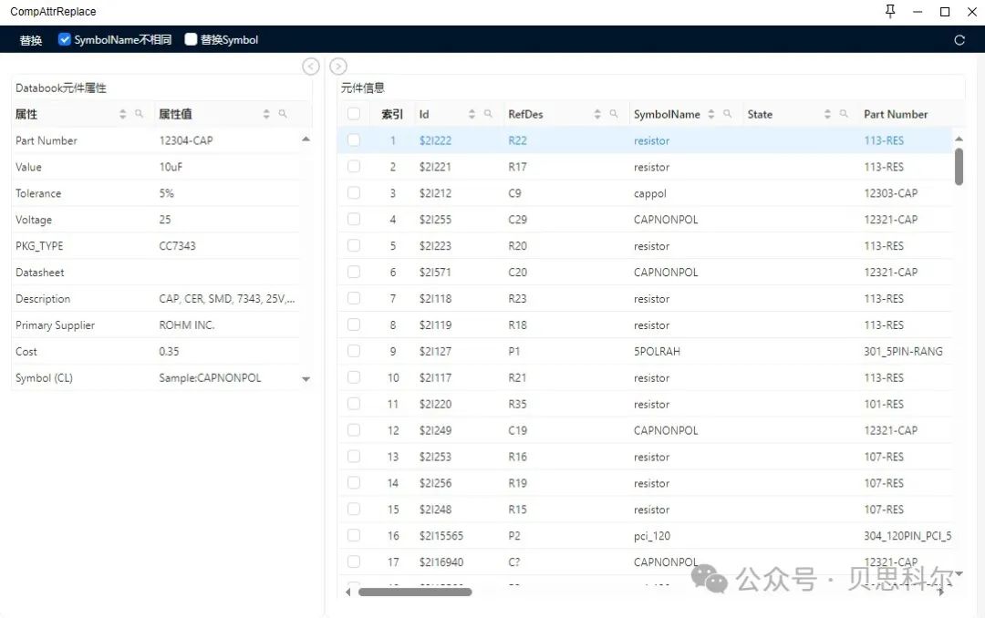
Task: Click the horizontal scrollbar of the 元件信息 table
Action: pos(415,592)
